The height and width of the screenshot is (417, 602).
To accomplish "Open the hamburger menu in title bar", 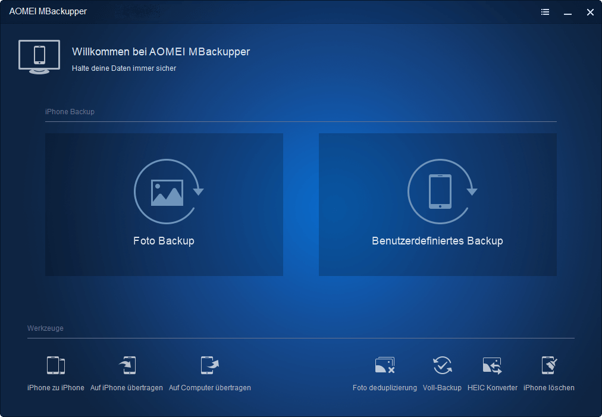I will coord(545,12).
